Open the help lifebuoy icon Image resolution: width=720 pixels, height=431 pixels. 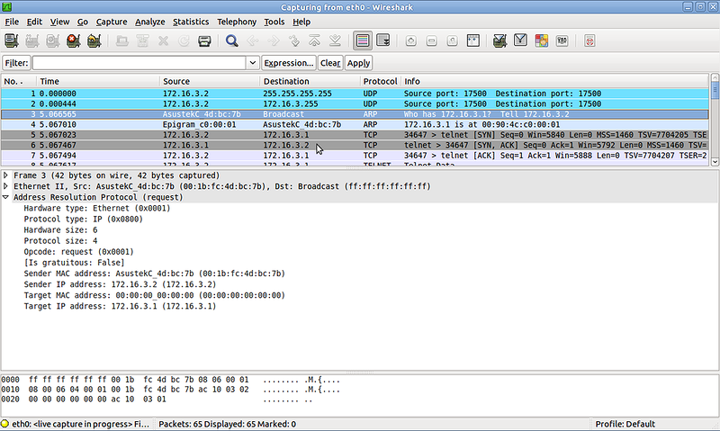589,40
